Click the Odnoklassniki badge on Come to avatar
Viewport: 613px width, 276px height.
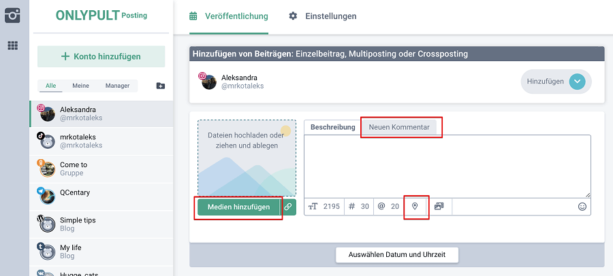(x=41, y=163)
